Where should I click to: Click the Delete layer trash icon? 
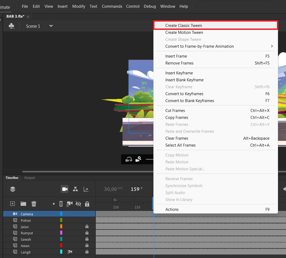point(34,204)
